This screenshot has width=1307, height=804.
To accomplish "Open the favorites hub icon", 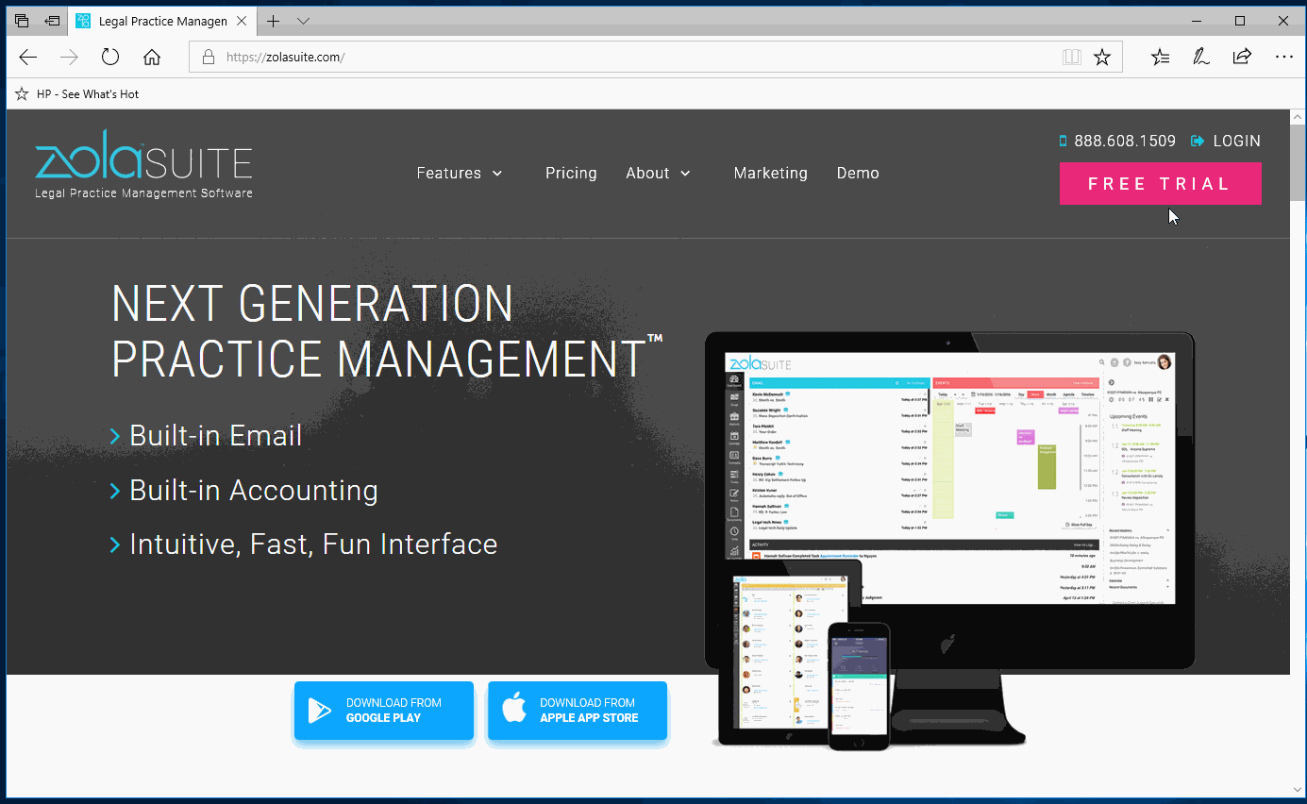I will [1161, 57].
